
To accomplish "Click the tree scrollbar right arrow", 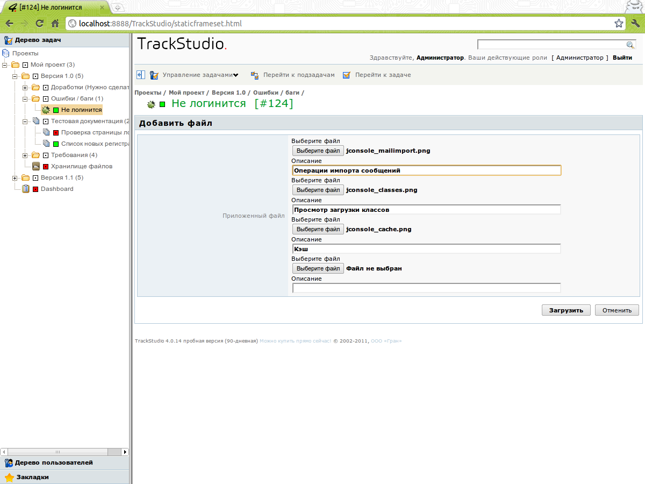I will pyautogui.click(x=125, y=452).
